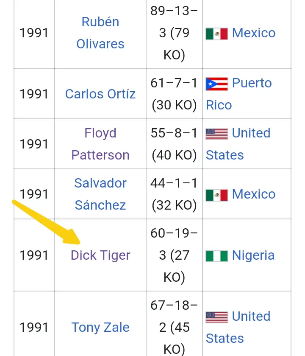This screenshot has height=356, width=305.
Task: Click the US flag in Floyd Patterson row
Action: [216, 134]
